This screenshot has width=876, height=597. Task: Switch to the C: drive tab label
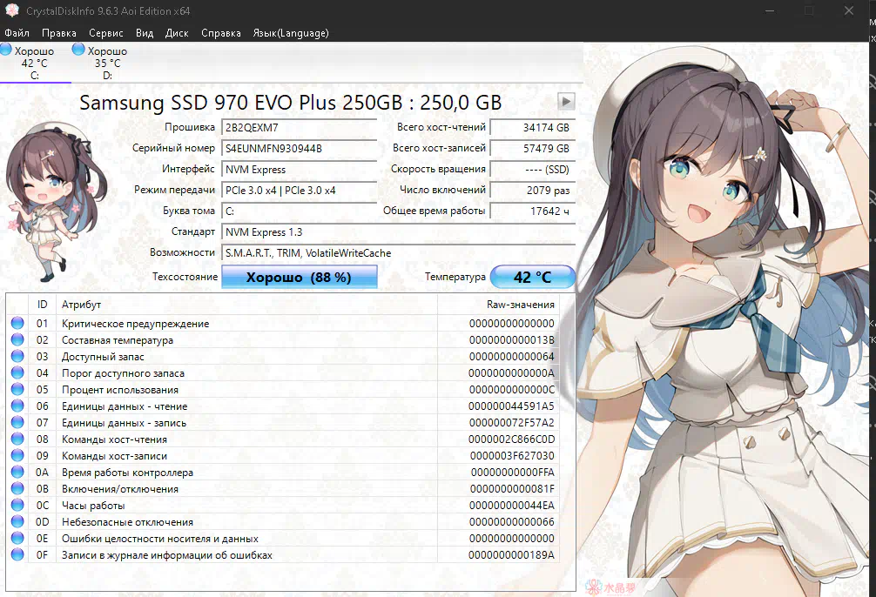(x=35, y=76)
